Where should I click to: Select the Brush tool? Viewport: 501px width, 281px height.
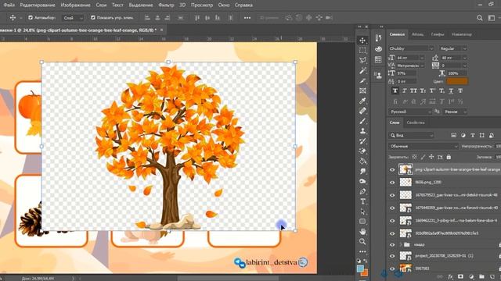(362, 121)
